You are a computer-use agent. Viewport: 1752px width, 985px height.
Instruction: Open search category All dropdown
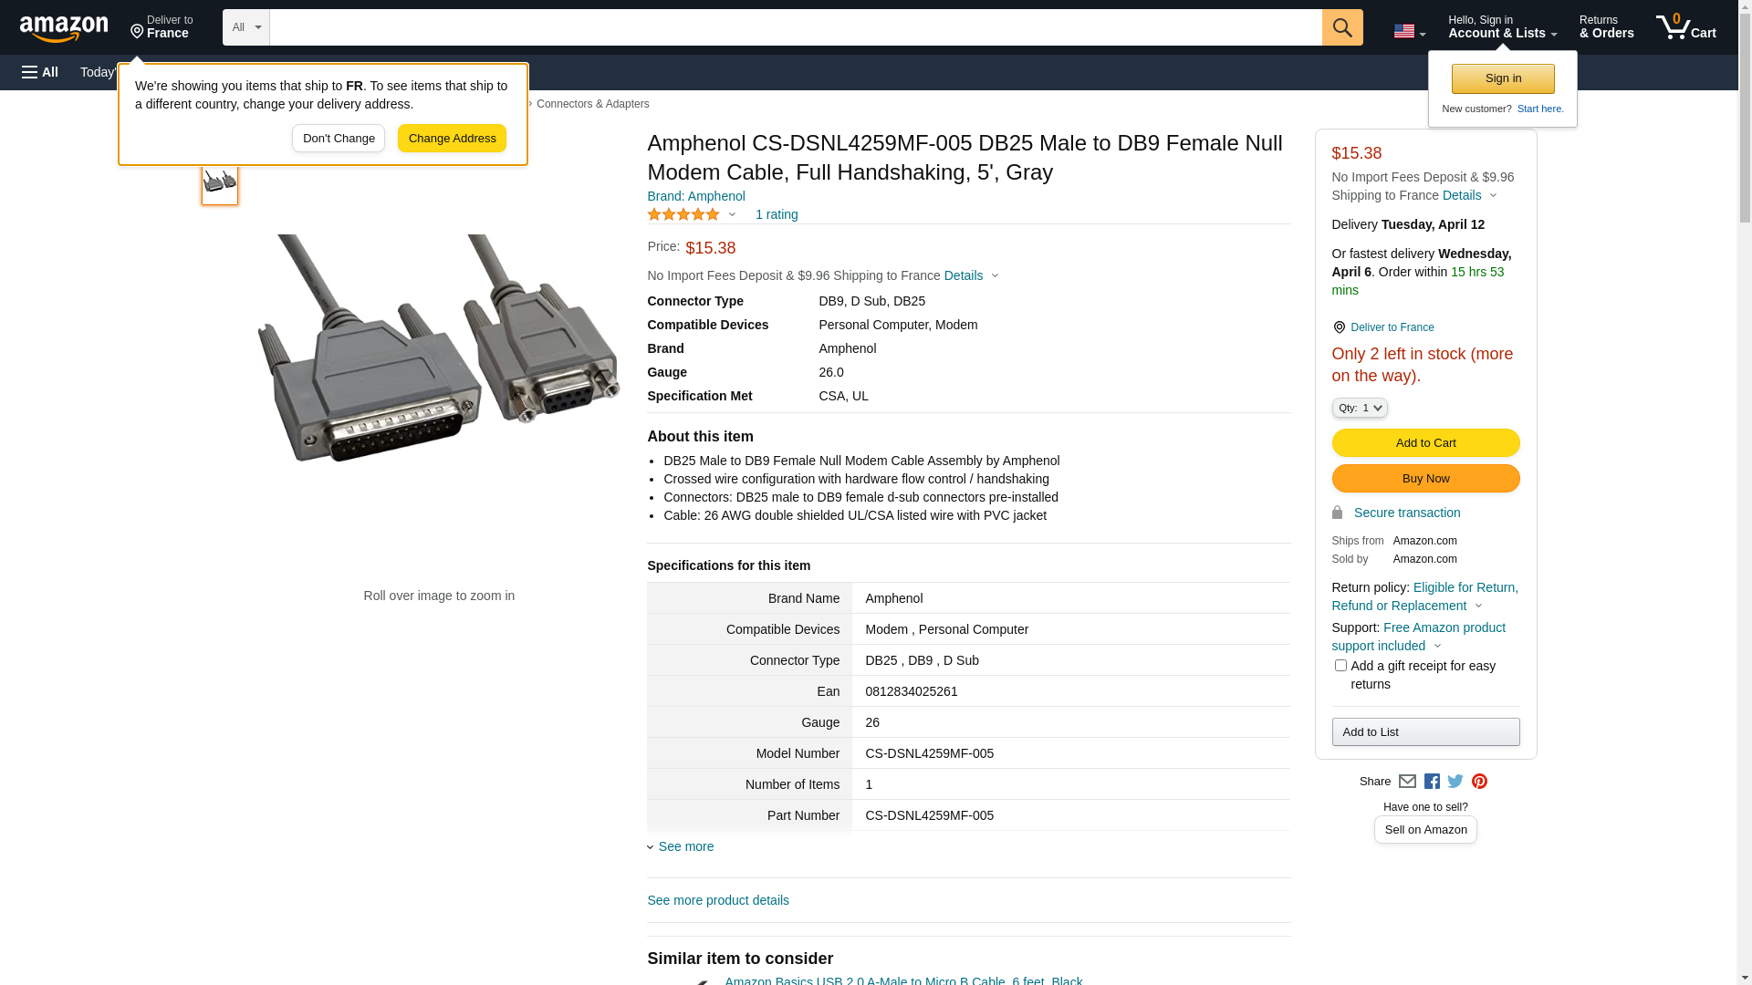click(x=245, y=27)
